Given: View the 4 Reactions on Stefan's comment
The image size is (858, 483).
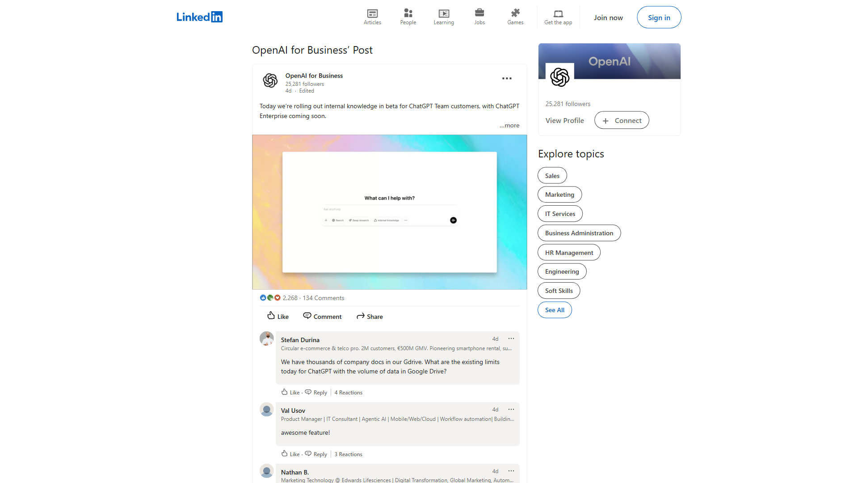Looking at the screenshot, I should (x=349, y=393).
